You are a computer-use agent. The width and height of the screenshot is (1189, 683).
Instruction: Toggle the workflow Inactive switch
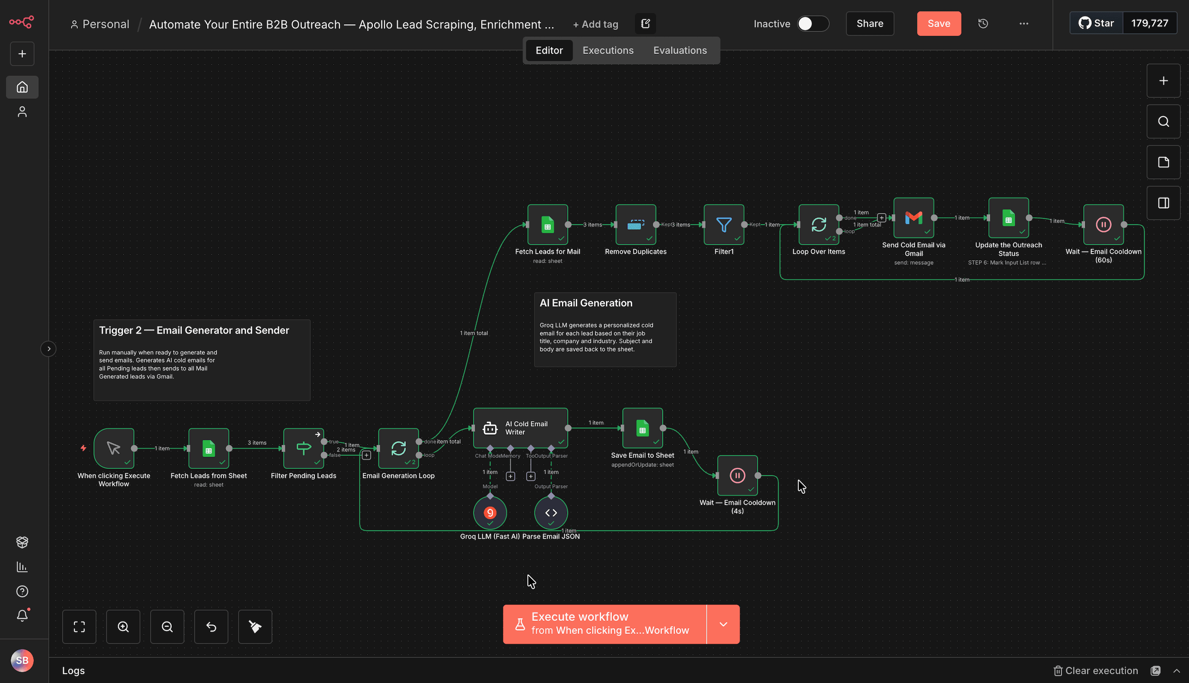pyautogui.click(x=813, y=24)
